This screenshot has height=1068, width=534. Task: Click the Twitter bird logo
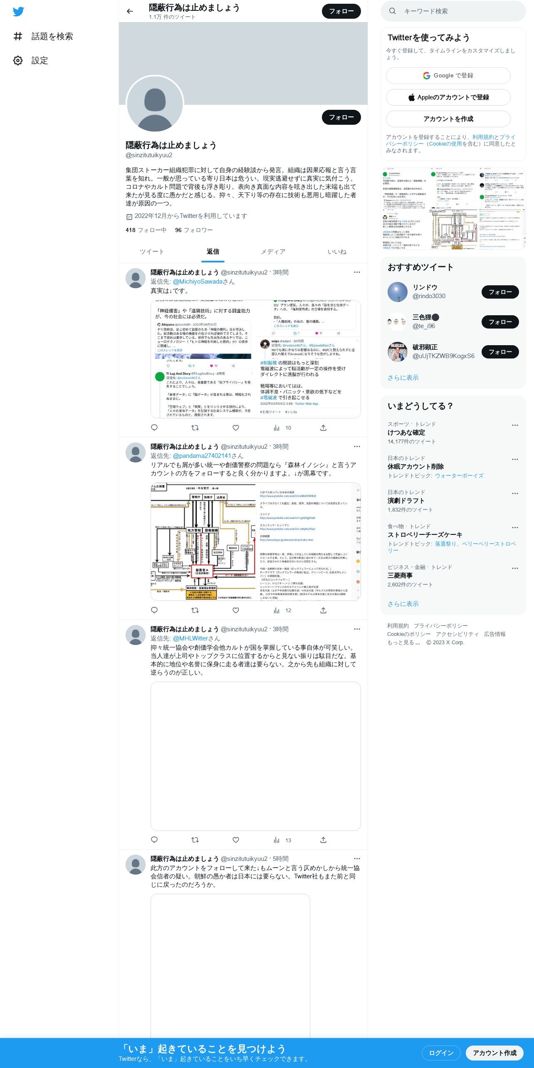[18, 12]
